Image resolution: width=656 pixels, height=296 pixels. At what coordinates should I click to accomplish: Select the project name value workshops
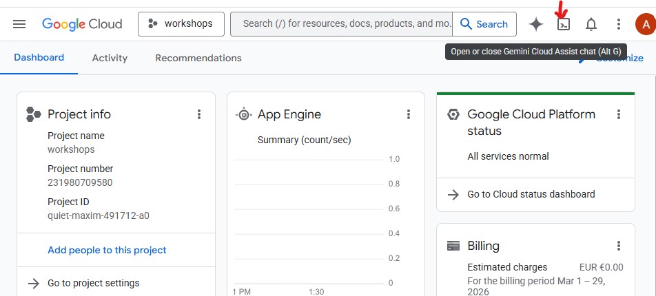71,149
